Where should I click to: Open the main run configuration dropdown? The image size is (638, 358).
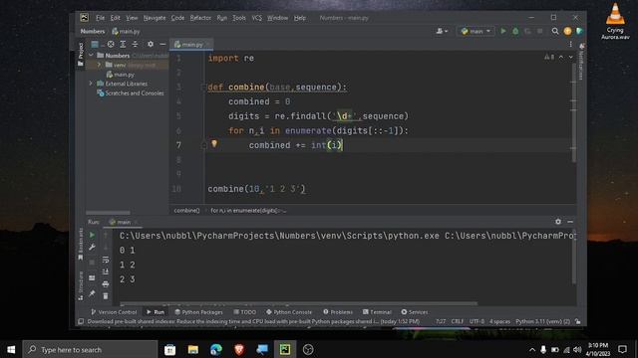click(x=476, y=31)
